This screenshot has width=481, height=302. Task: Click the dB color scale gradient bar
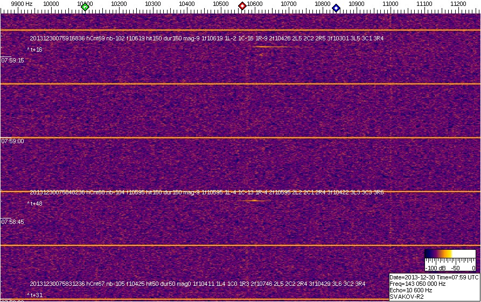[450, 254]
